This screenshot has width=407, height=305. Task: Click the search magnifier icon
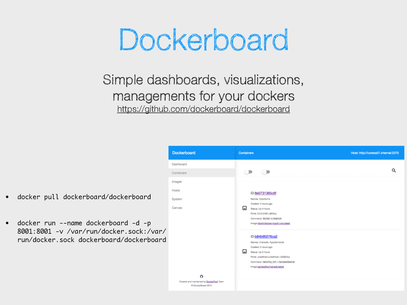coord(394,170)
